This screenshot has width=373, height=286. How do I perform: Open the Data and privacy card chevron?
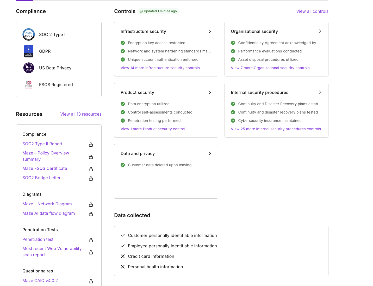click(x=210, y=153)
